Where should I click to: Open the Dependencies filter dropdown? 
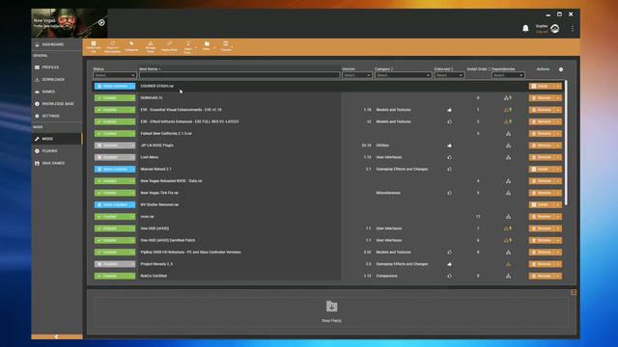pos(508,75)
